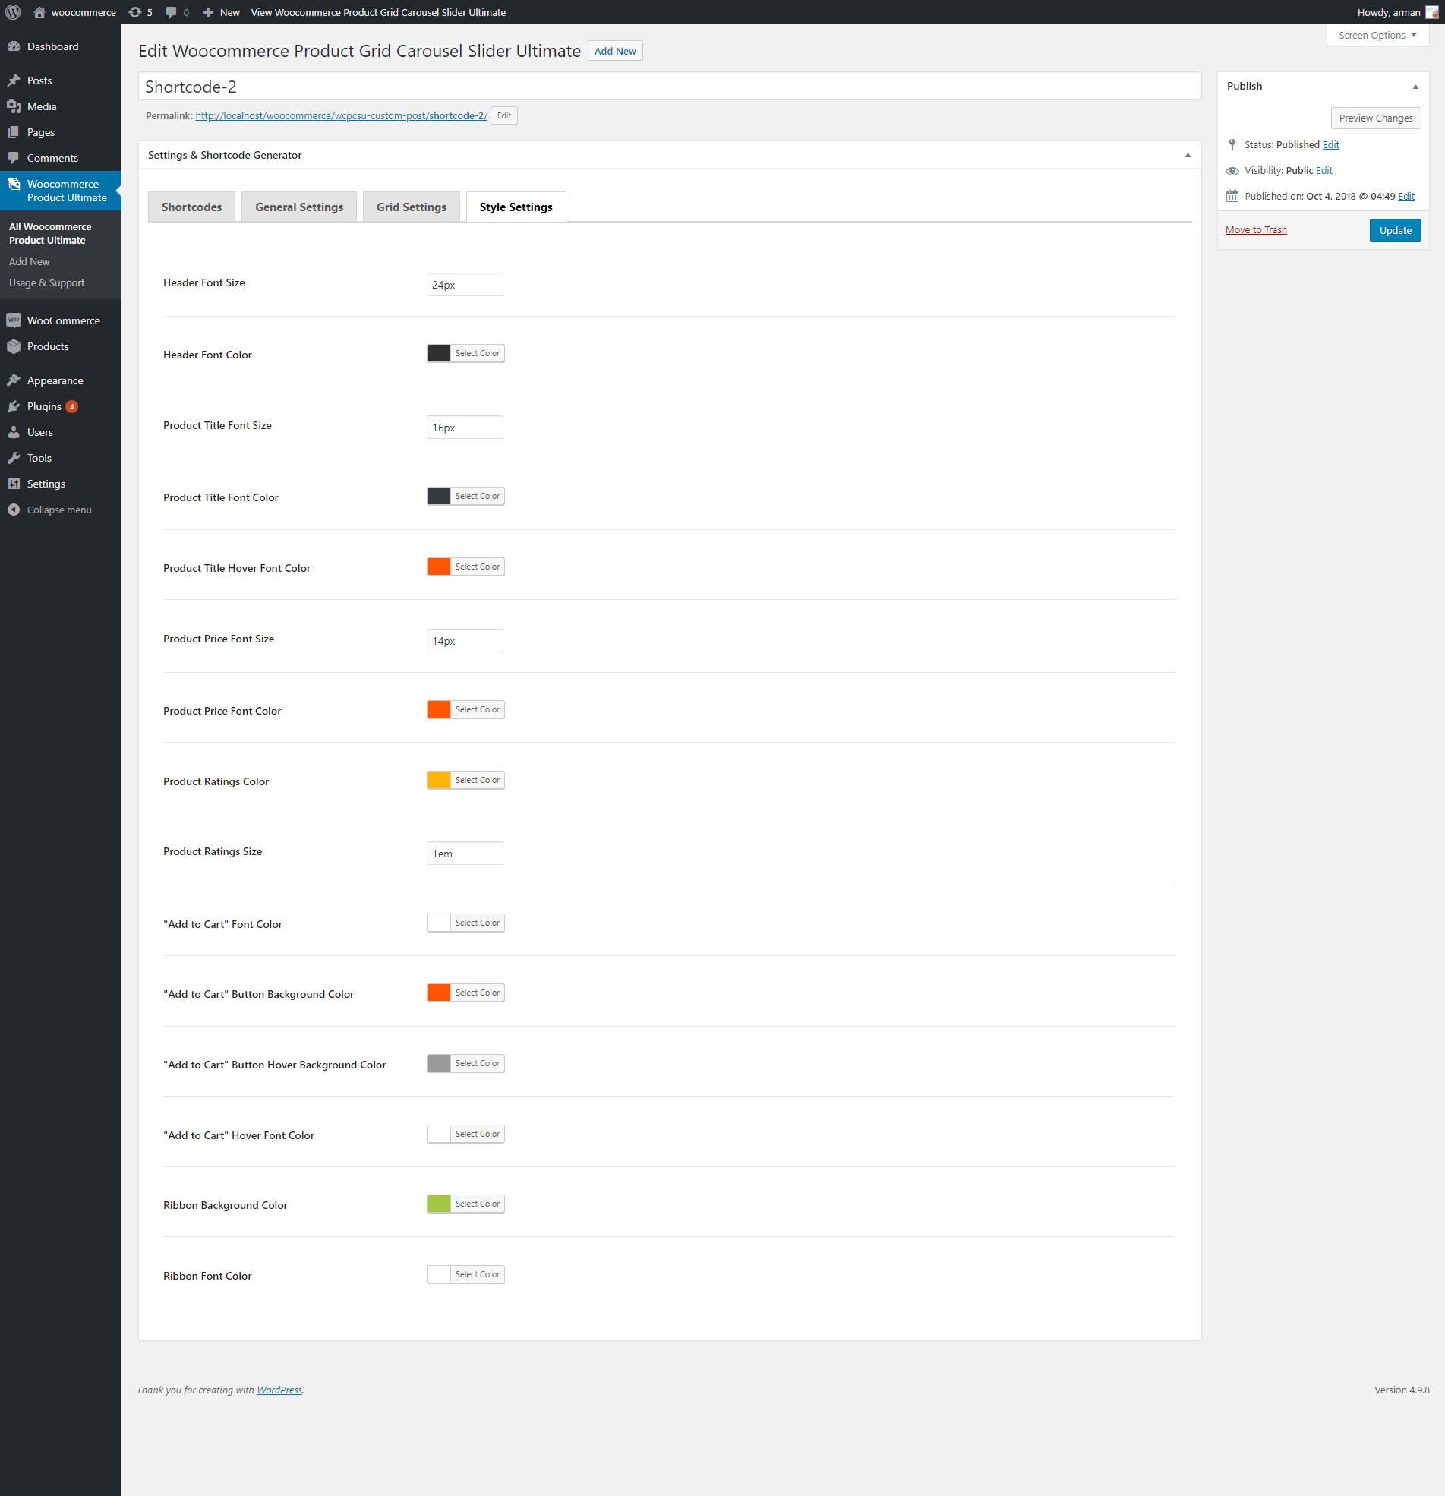Click the WordPress logo in admin bar
This screenshot has width=1445, height=1496.
pos(13,12)
